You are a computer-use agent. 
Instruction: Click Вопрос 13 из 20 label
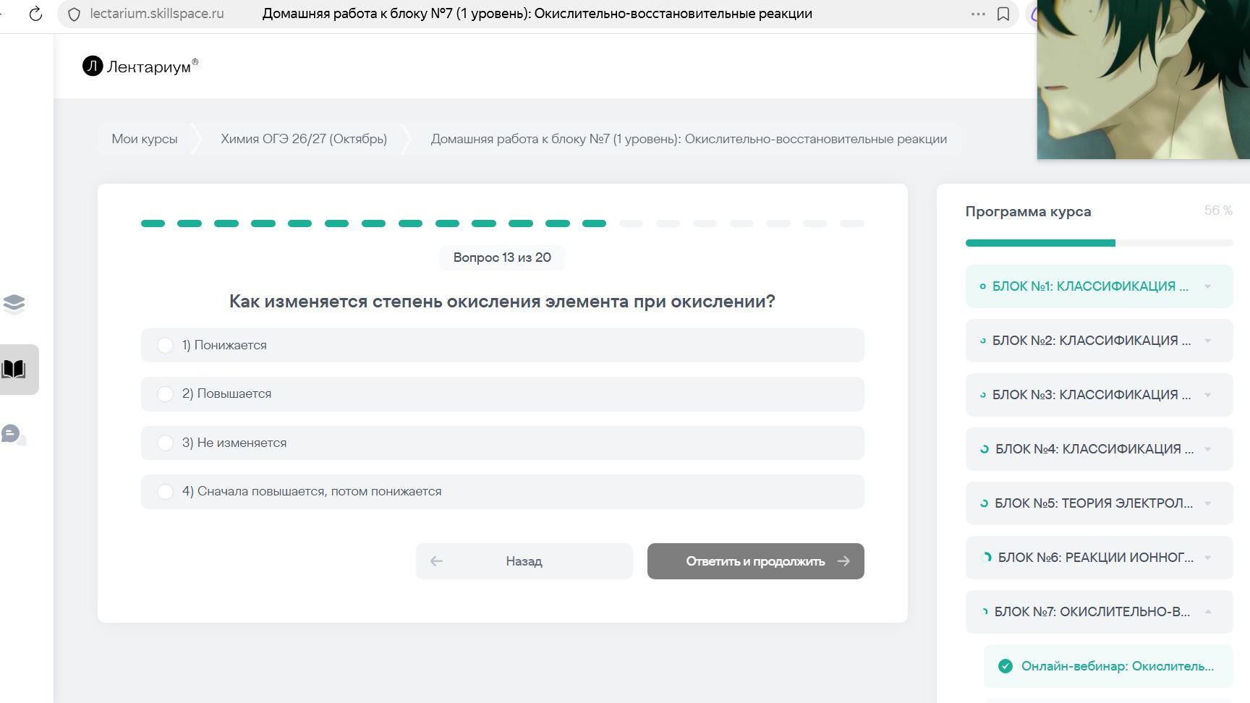point(502,257)
